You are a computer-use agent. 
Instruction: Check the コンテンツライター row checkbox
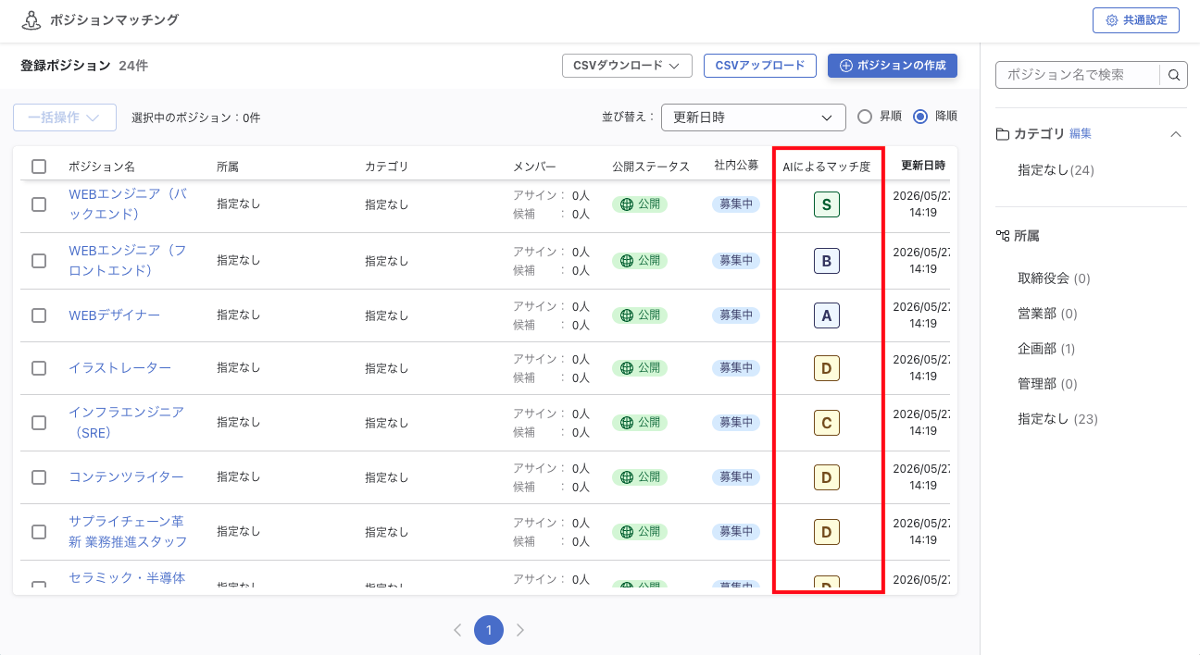point(39,477)
